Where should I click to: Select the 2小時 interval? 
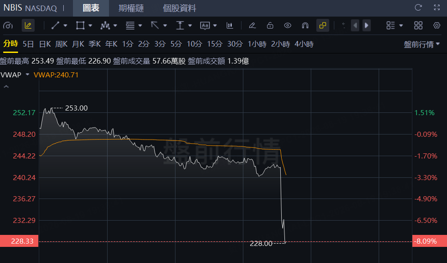tap(280, 44)
